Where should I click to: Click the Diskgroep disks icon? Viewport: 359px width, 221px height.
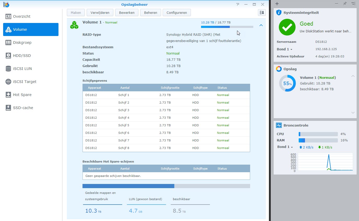[8, 43]
